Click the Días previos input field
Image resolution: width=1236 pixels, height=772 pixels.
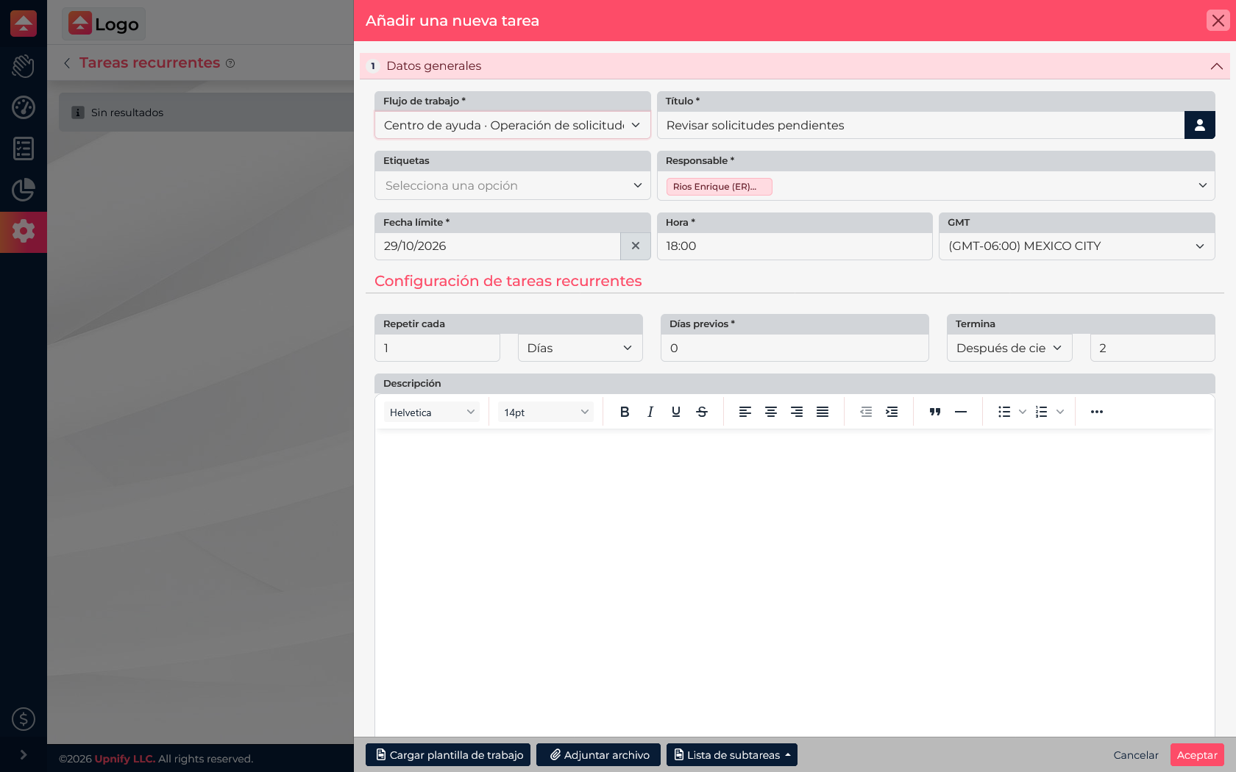pyautogui.click(x=795, y=348)
